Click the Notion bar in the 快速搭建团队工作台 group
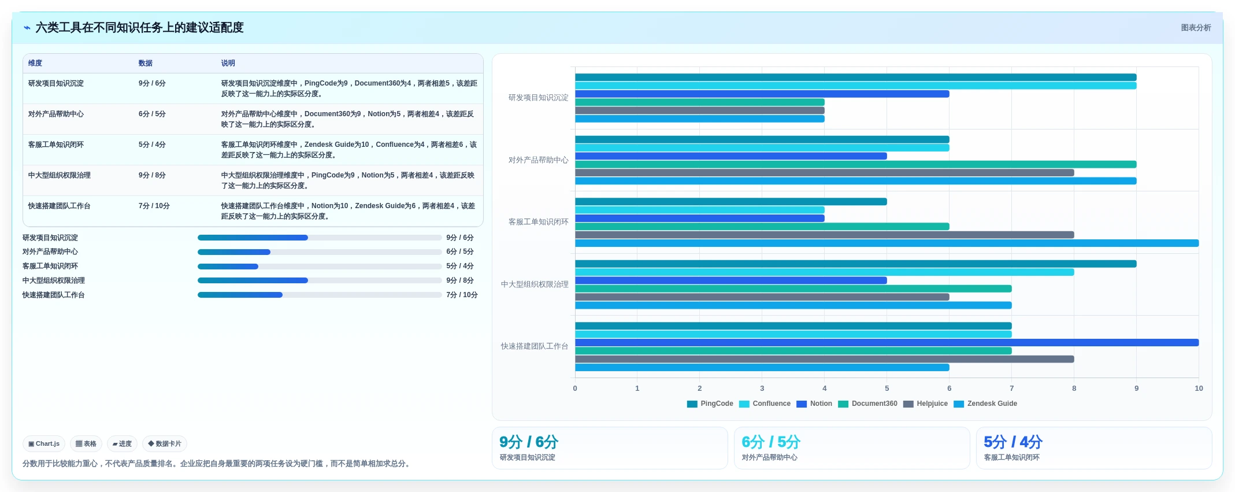The image size is (1235, 492). (x=887, y=343)
